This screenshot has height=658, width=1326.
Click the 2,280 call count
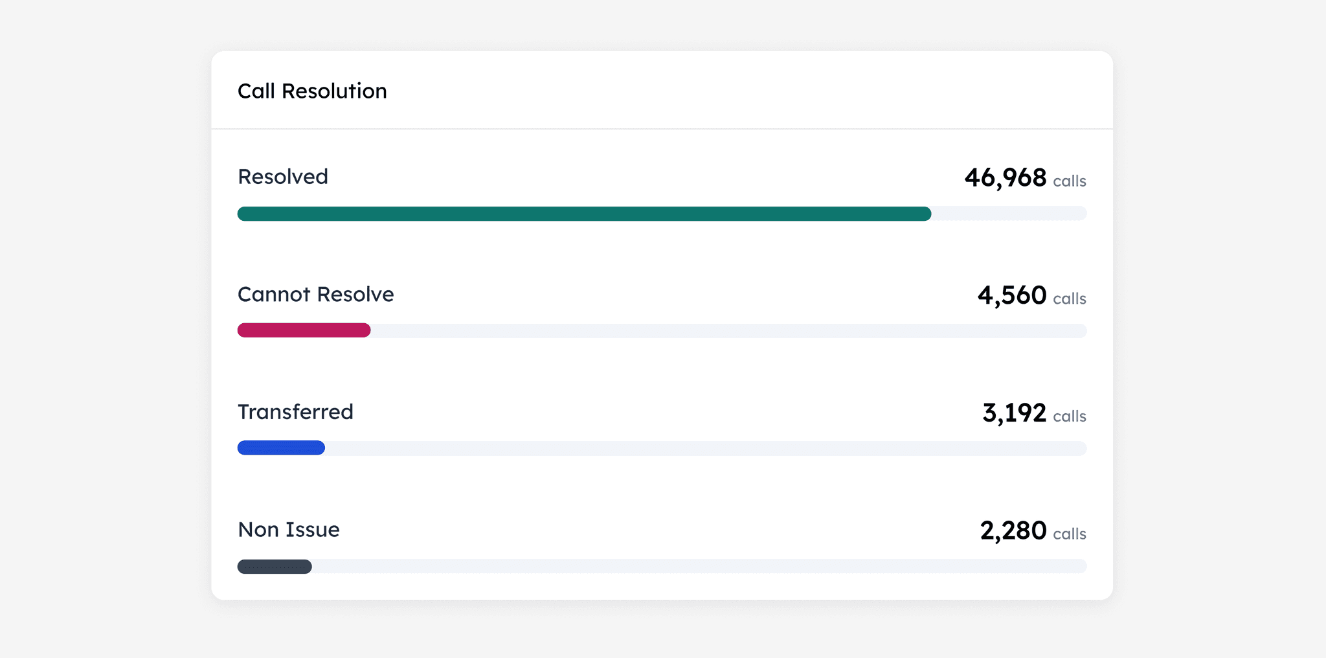1013,531
